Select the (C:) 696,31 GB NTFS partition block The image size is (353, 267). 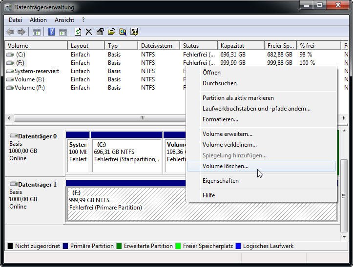(126, 155)
